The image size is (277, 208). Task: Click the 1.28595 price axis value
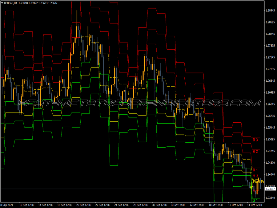[x=270, y=22]
